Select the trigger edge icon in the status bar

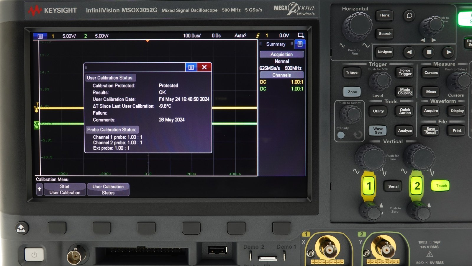tap(258, 35)
